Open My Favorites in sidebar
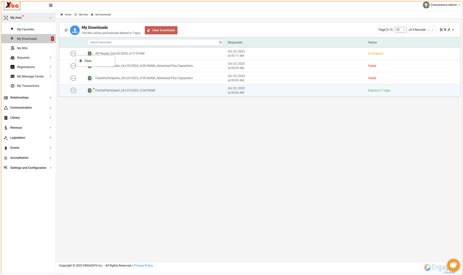Viewport: 463px width, 275px height. [x=25, y=29]
